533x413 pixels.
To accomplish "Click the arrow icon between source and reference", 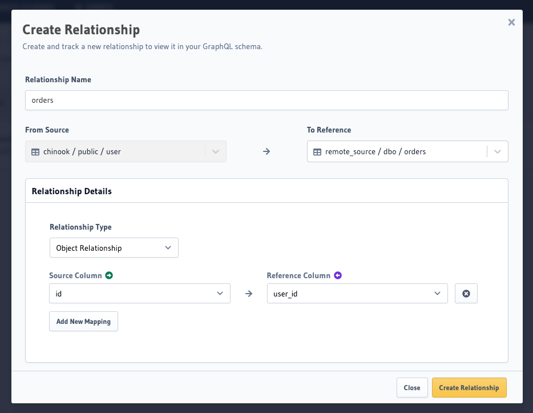I will tap(266, 151).
